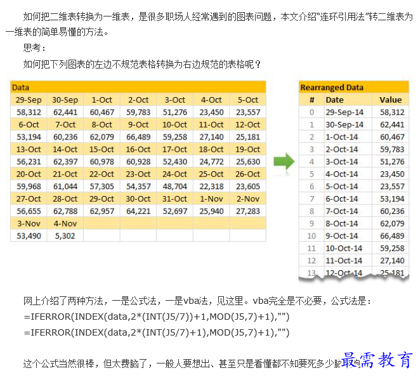The width and height of the screenshot is (418, 380).
Task: Click the 最需教育 watermark logo
Action: pos(377,360)
